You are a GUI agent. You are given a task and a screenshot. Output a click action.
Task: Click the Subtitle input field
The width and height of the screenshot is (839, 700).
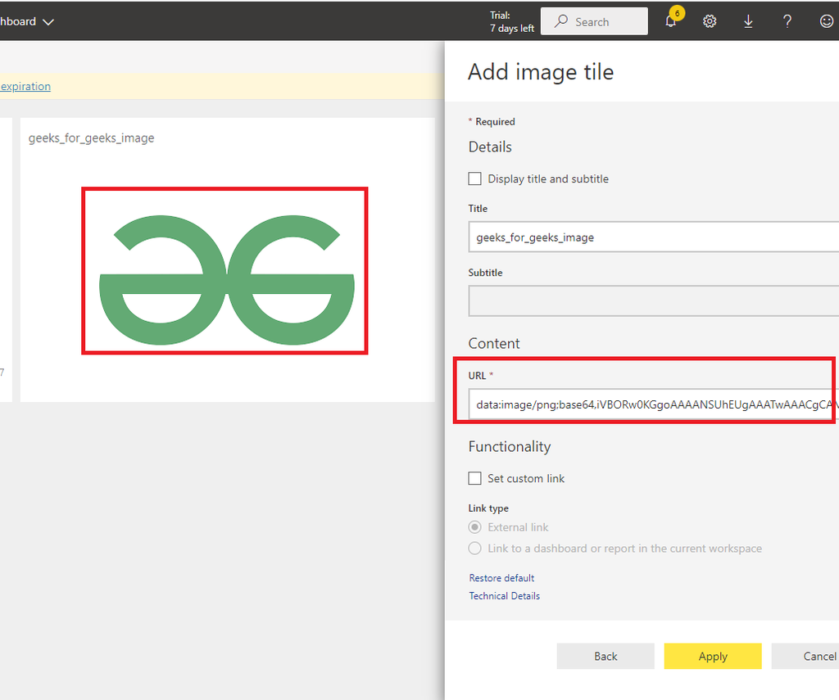[653, 300]
